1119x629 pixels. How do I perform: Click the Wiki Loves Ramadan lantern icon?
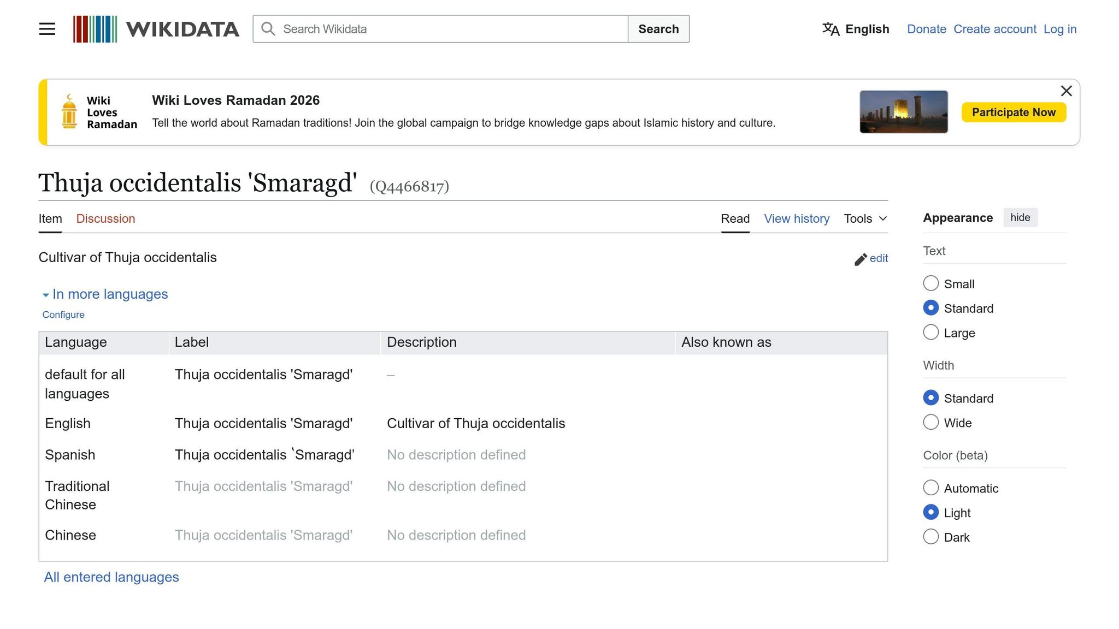tap(69, 112)
